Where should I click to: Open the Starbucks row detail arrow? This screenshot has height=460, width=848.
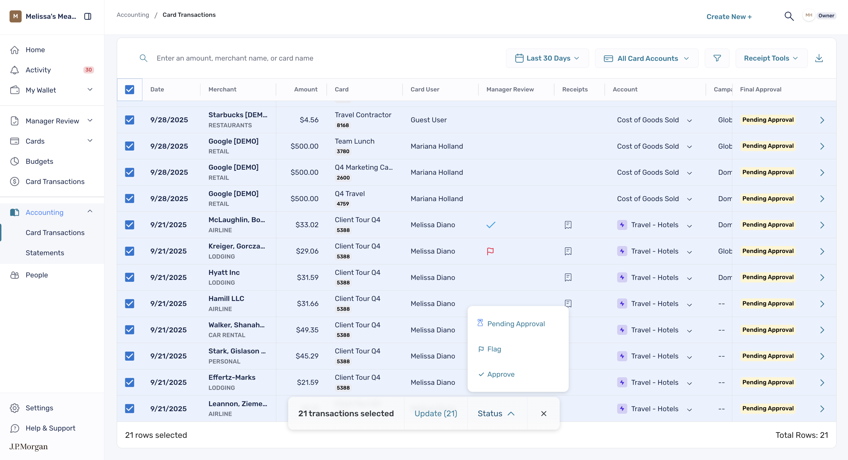tap(822, 120)
